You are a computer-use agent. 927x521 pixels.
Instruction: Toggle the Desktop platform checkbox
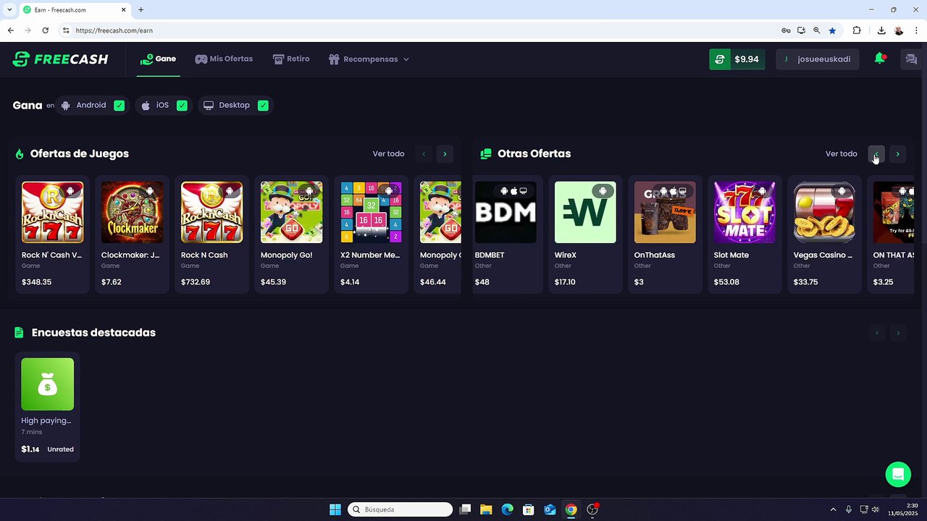pos(263,106)
